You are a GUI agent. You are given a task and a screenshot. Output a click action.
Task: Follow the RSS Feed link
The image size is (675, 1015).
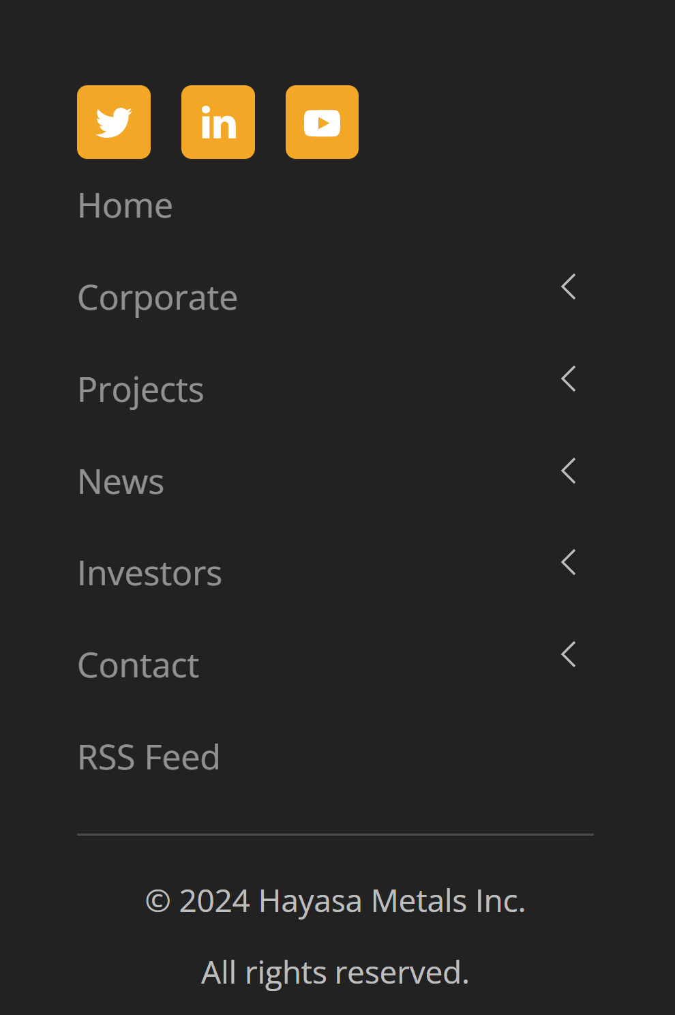click(x=149, y=757)
